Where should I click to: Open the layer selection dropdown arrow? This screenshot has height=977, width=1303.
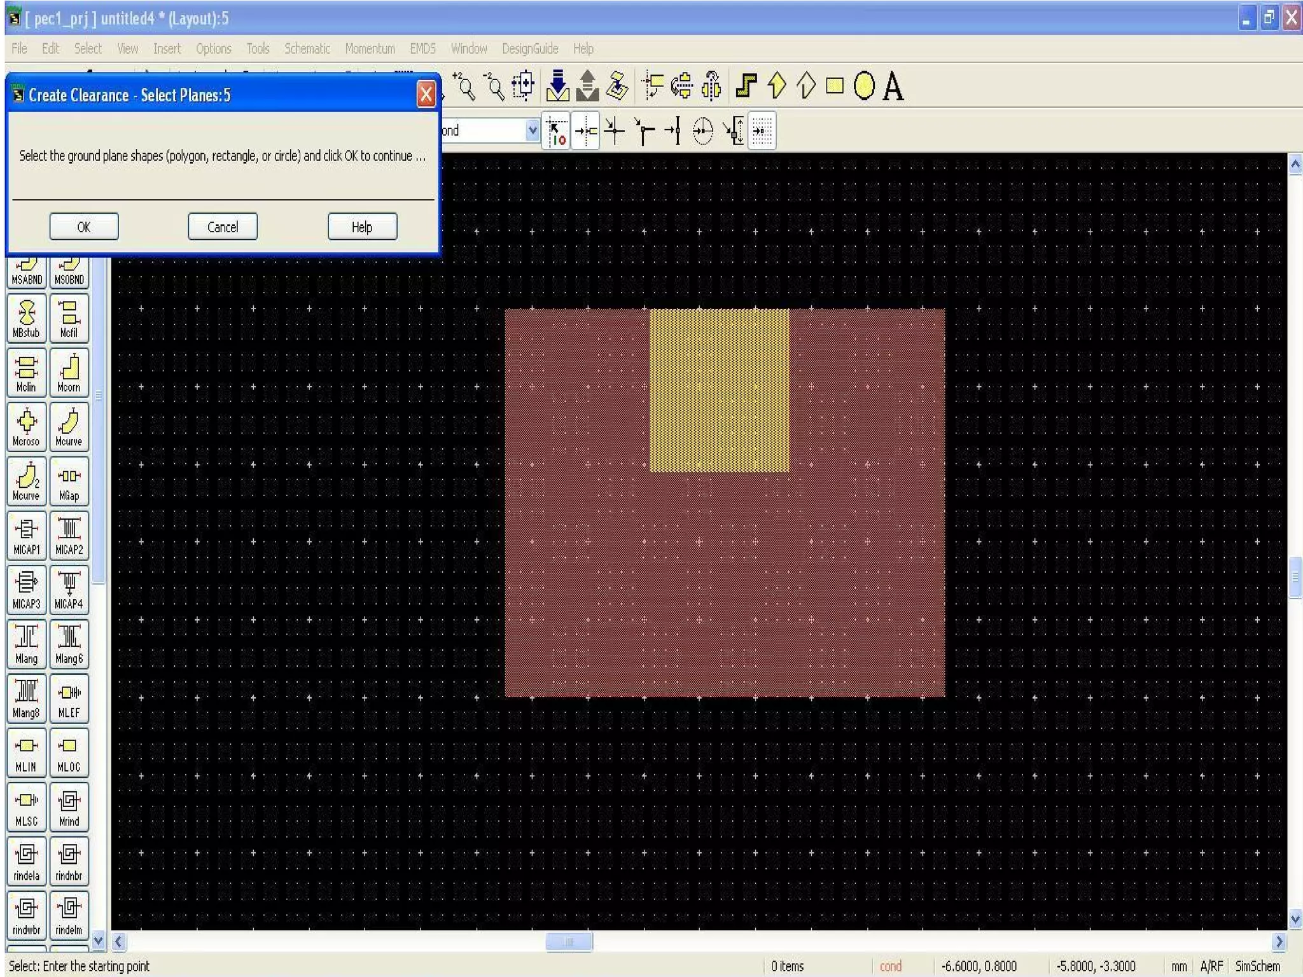(532, 130)
